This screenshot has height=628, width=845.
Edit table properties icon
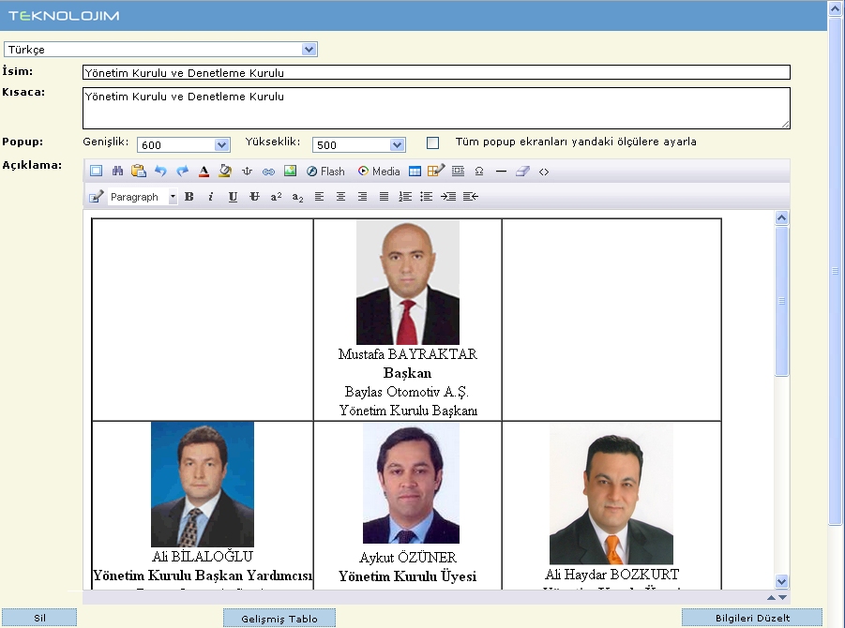point(436,171)
